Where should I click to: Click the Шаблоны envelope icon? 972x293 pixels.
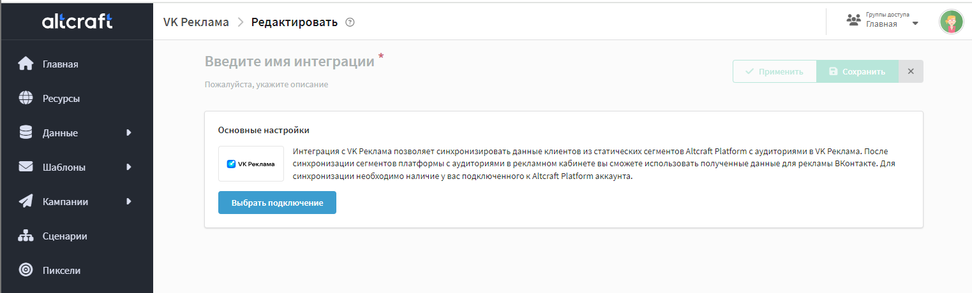[x=26, y=167]
